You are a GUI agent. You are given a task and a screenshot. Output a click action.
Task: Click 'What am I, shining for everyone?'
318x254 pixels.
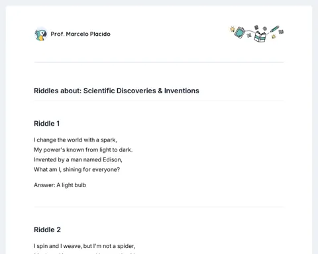[77, 169]
